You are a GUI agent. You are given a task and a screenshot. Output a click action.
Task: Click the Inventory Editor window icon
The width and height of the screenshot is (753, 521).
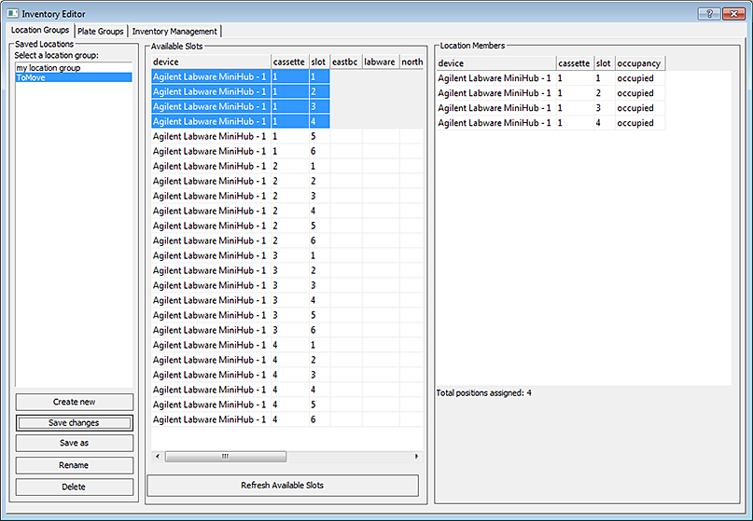click(x=13, y=13)
